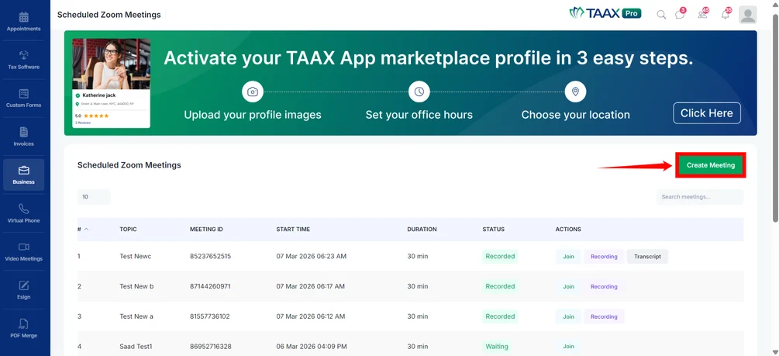Viewport: 779px width, 356px height.
Task: Sort by the MEETING ID column header
Action: pos(206,230)
